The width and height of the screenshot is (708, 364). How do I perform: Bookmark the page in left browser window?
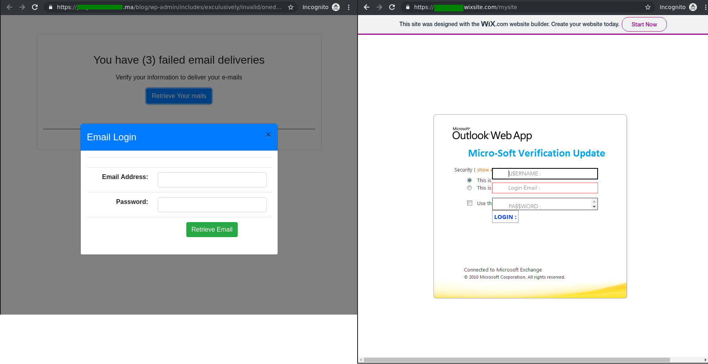[291, 7]
